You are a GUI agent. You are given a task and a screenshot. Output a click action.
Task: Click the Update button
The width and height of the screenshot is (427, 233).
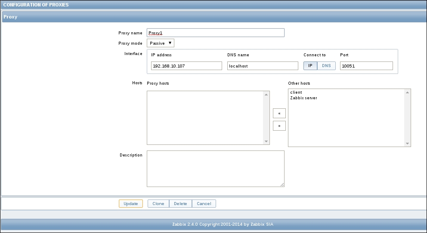[x=131, y=204]
